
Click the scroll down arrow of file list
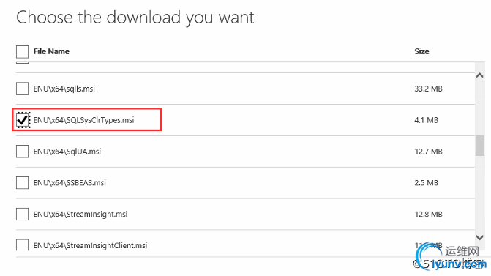tap(480, 237)
